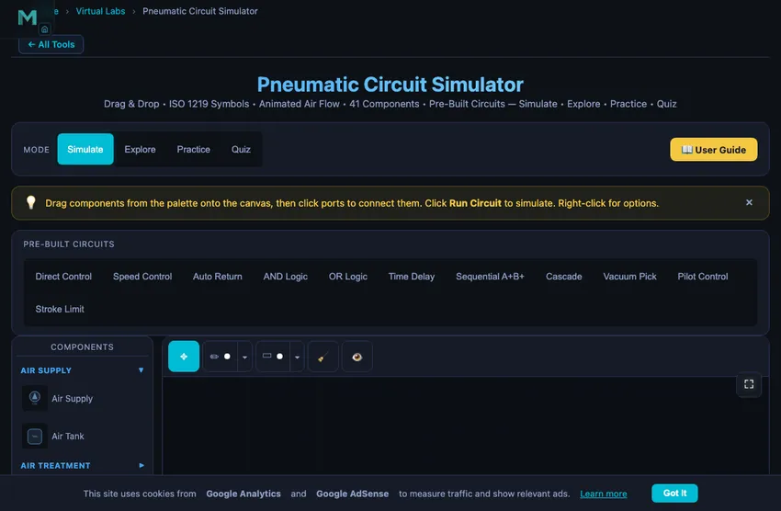Open the pencil tool options dropdown arrow
781x511 pixels.
244,357
